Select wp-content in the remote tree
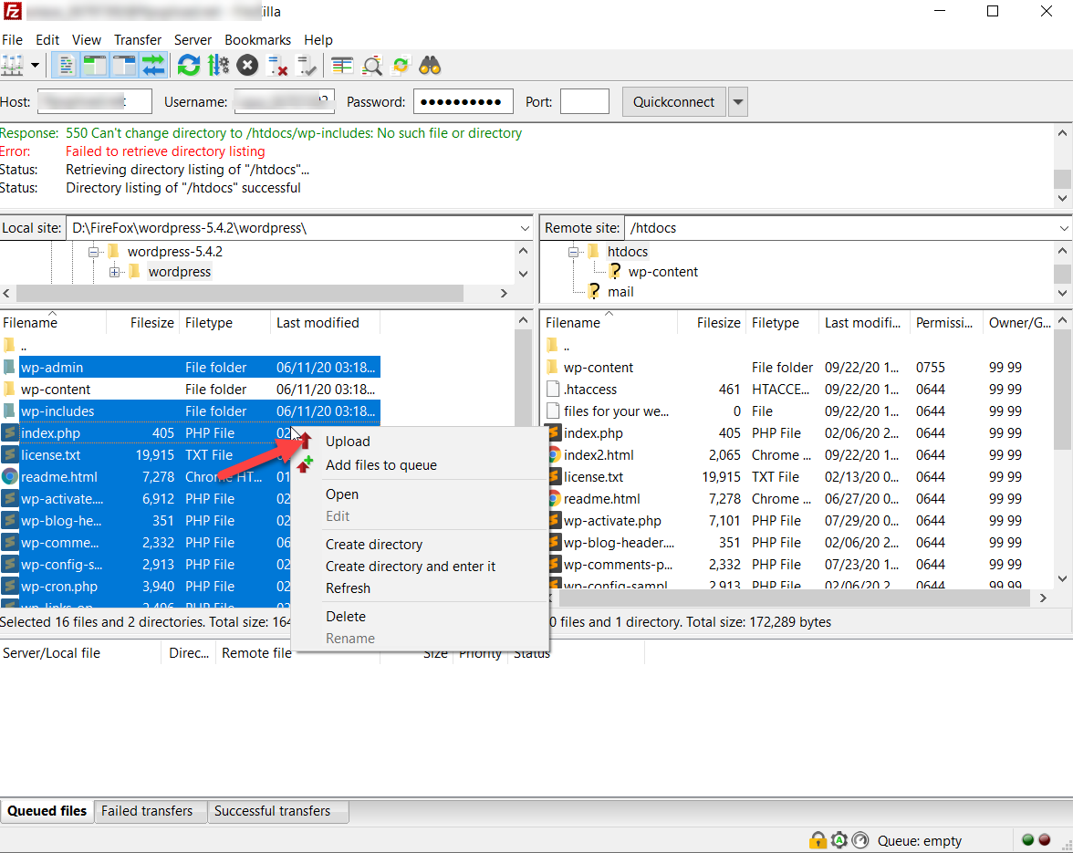 (662, 272)
